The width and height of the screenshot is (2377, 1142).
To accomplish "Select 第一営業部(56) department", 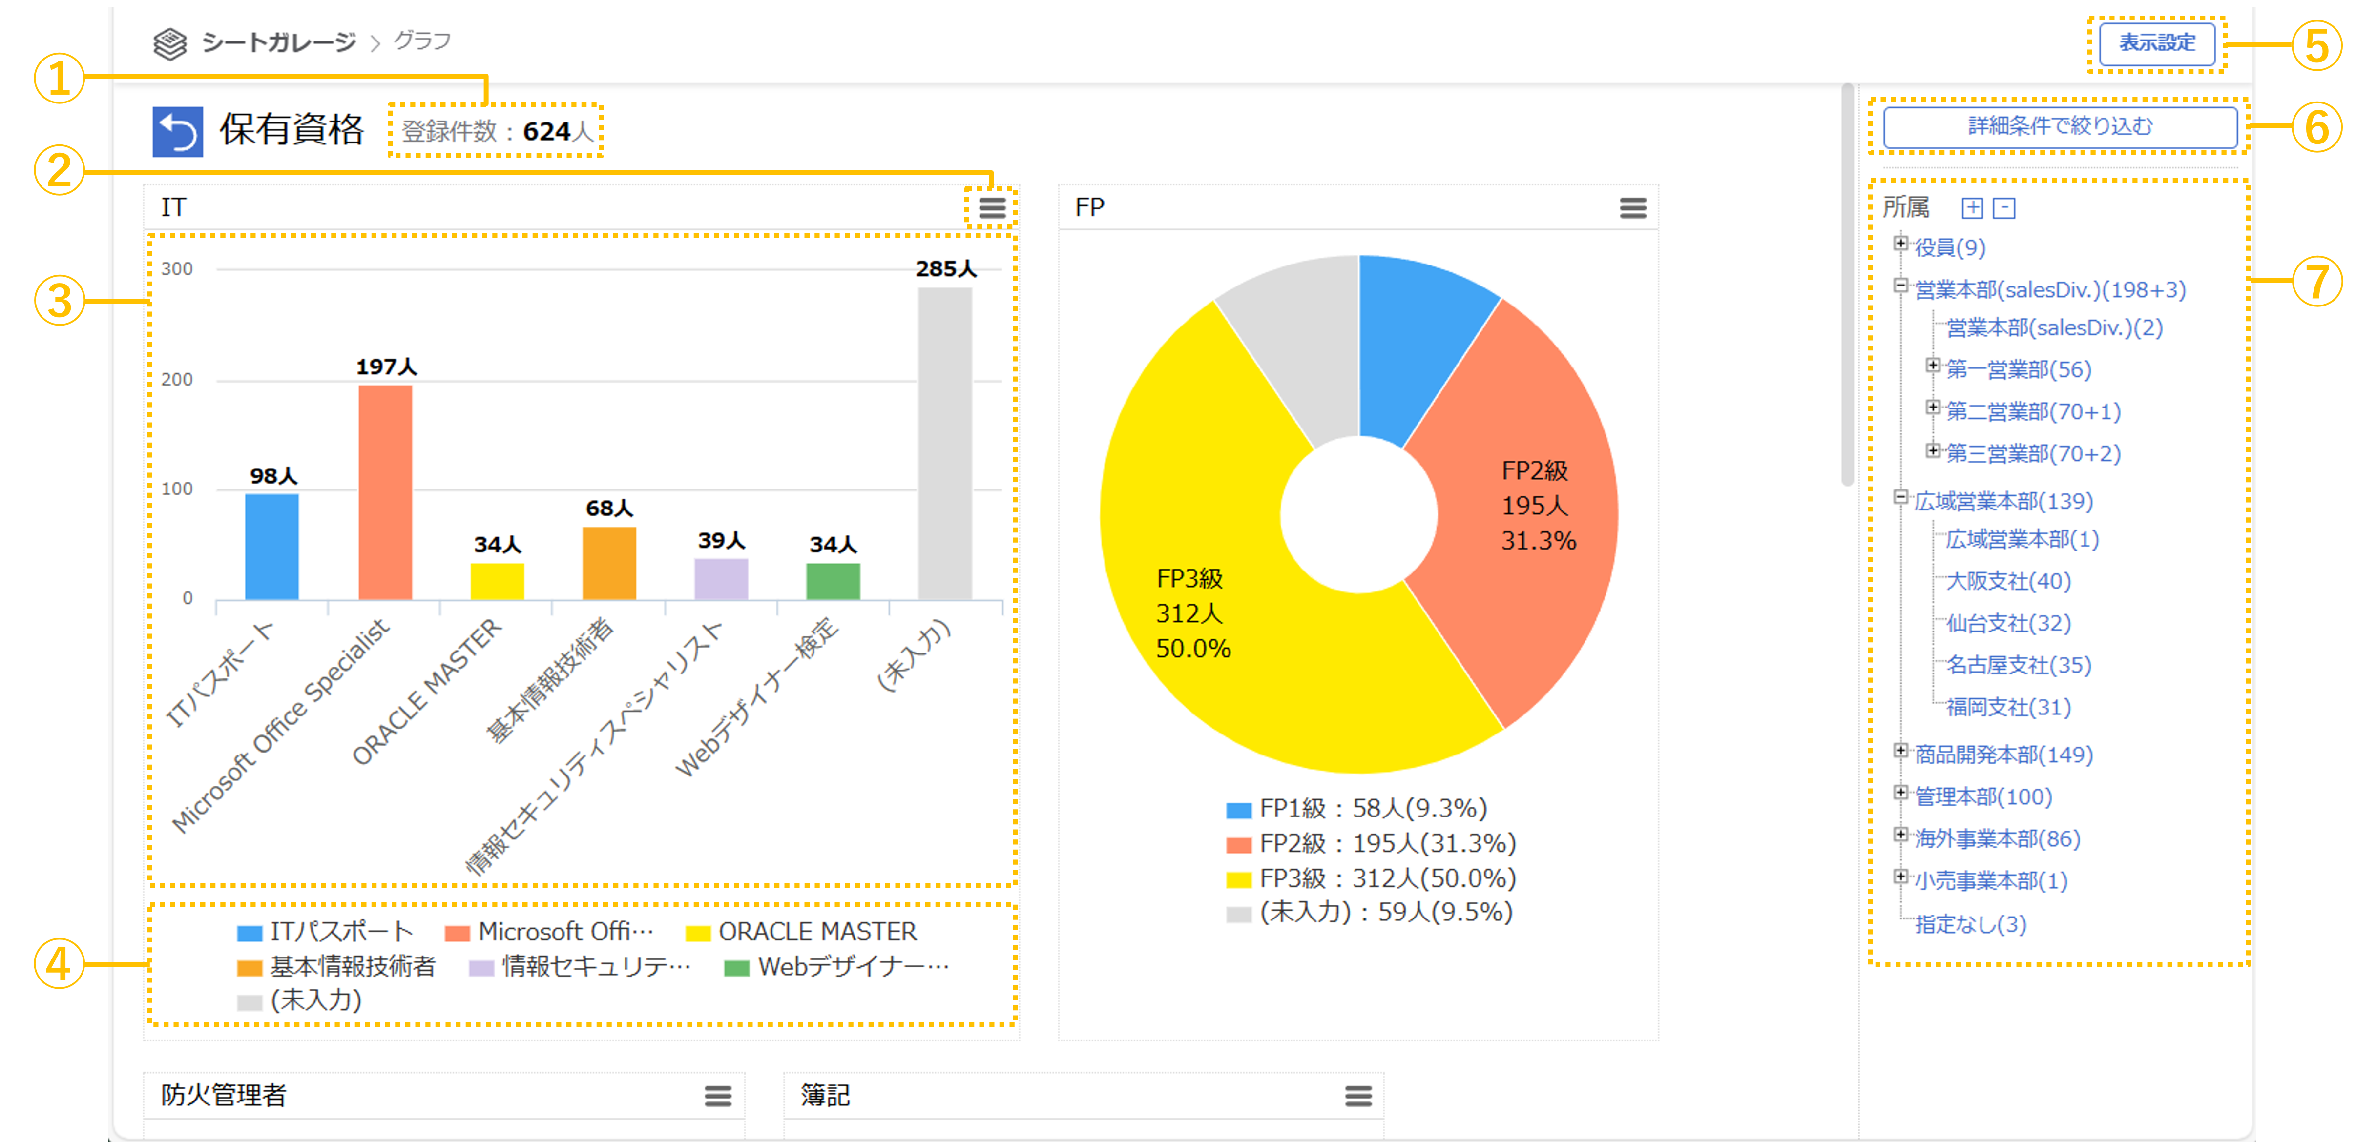I will (2018, 370).
